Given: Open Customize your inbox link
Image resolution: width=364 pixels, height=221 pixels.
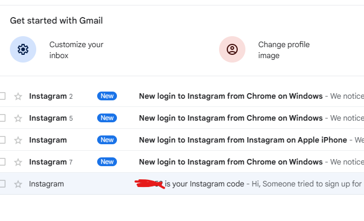Looking at the screenshot, I should pos(76,50).
